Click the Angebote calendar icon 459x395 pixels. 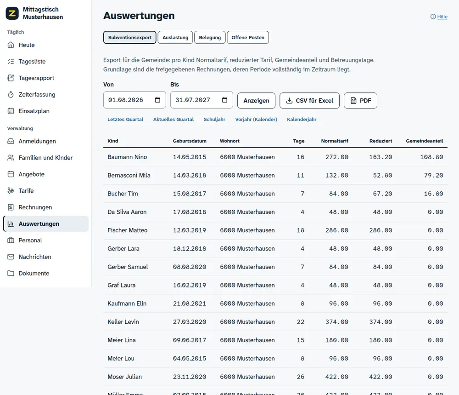coord(11,174)
